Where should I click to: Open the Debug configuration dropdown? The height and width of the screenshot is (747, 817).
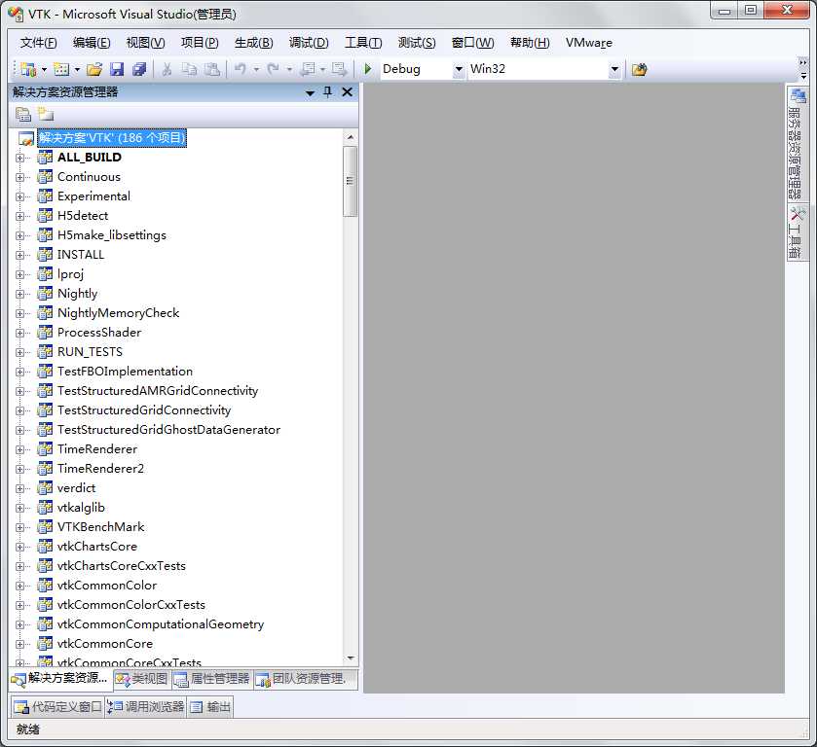click(459, 69)
